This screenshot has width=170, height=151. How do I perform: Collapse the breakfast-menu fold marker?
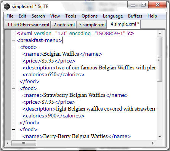[14, 40]
